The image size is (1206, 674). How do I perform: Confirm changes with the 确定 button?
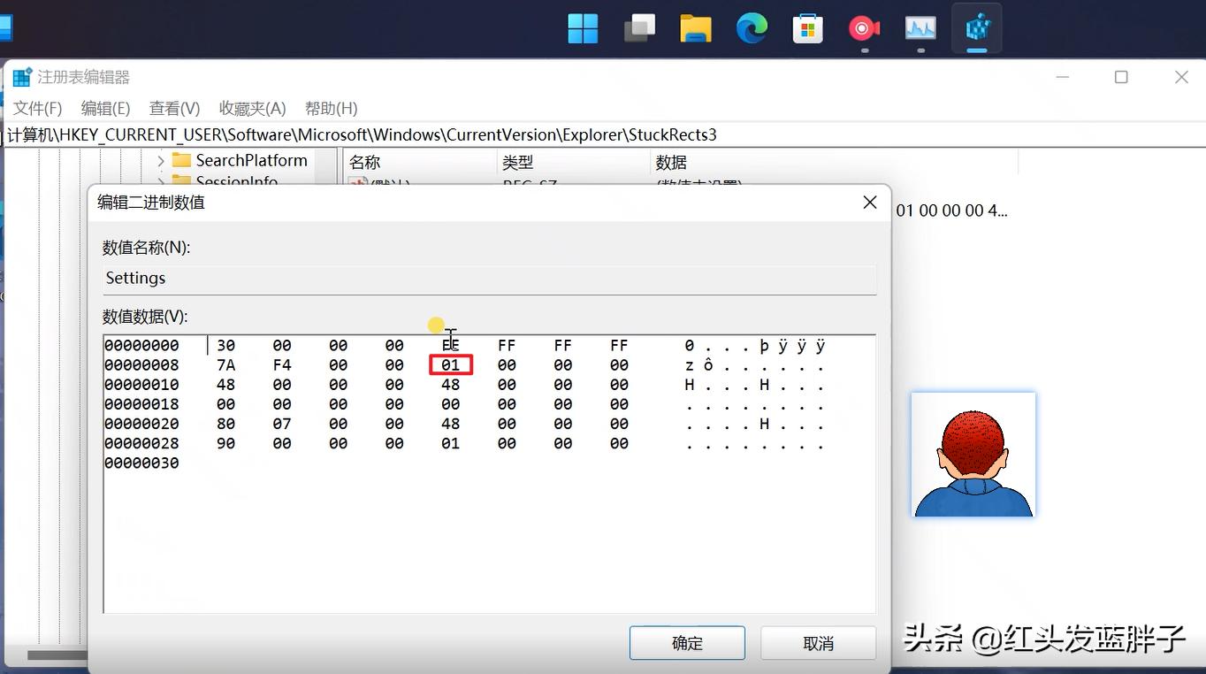[x=687, y=643]
